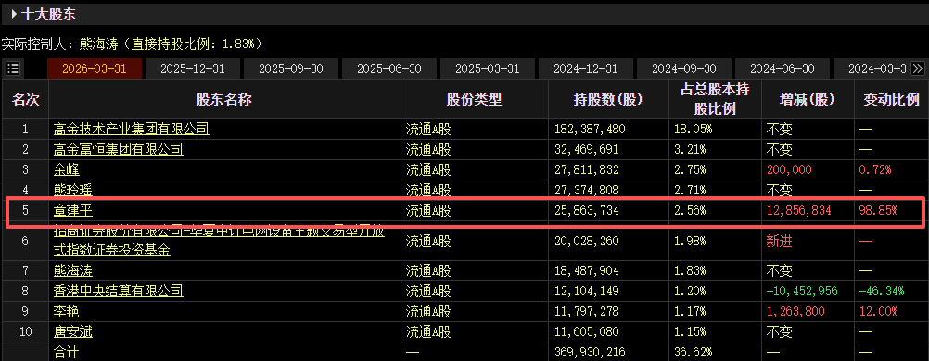Click the holding value 11,605,080

[587, 332]
